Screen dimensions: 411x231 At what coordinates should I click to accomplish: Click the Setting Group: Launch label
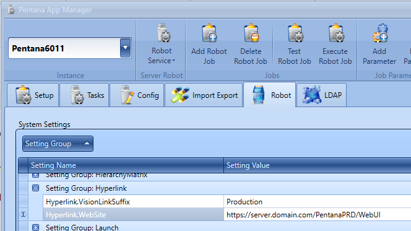click(x=82, y=227)
